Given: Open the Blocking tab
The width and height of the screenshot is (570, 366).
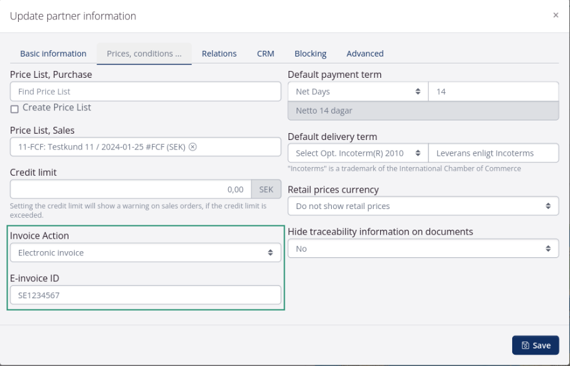Looking at the screenshot, I should 310,53.
